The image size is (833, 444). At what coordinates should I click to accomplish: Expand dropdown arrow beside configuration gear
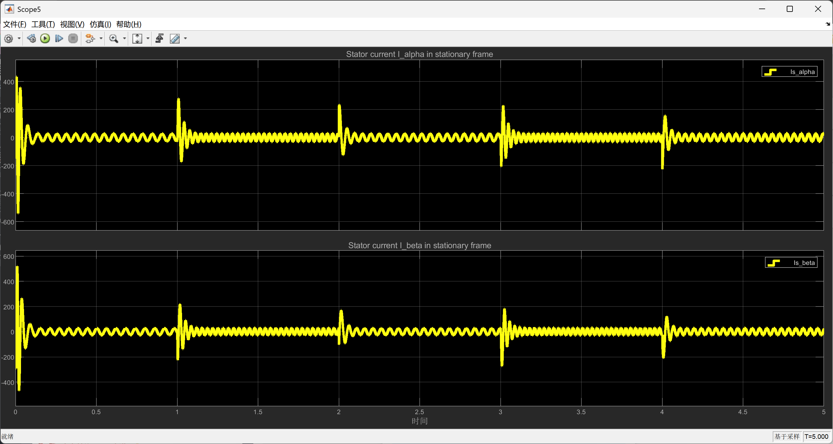point(19,38)
